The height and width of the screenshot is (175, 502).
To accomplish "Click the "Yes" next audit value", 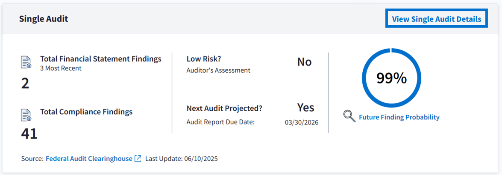I will pyautogui.click(x=305, y=107).
